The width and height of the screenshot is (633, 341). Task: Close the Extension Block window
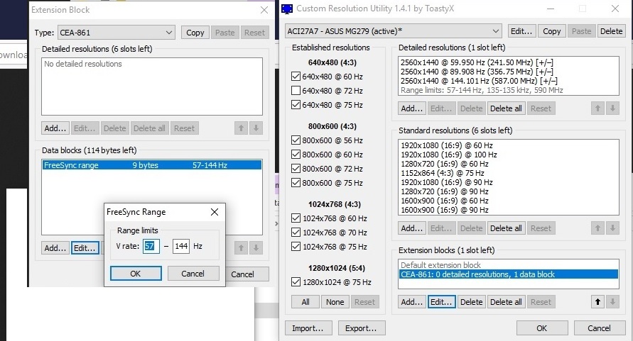[264, 10]
